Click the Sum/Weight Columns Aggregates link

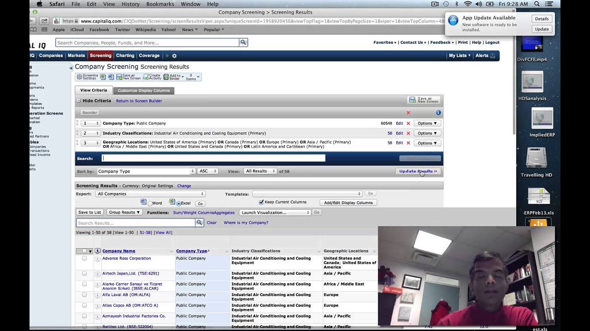(204, 212)
